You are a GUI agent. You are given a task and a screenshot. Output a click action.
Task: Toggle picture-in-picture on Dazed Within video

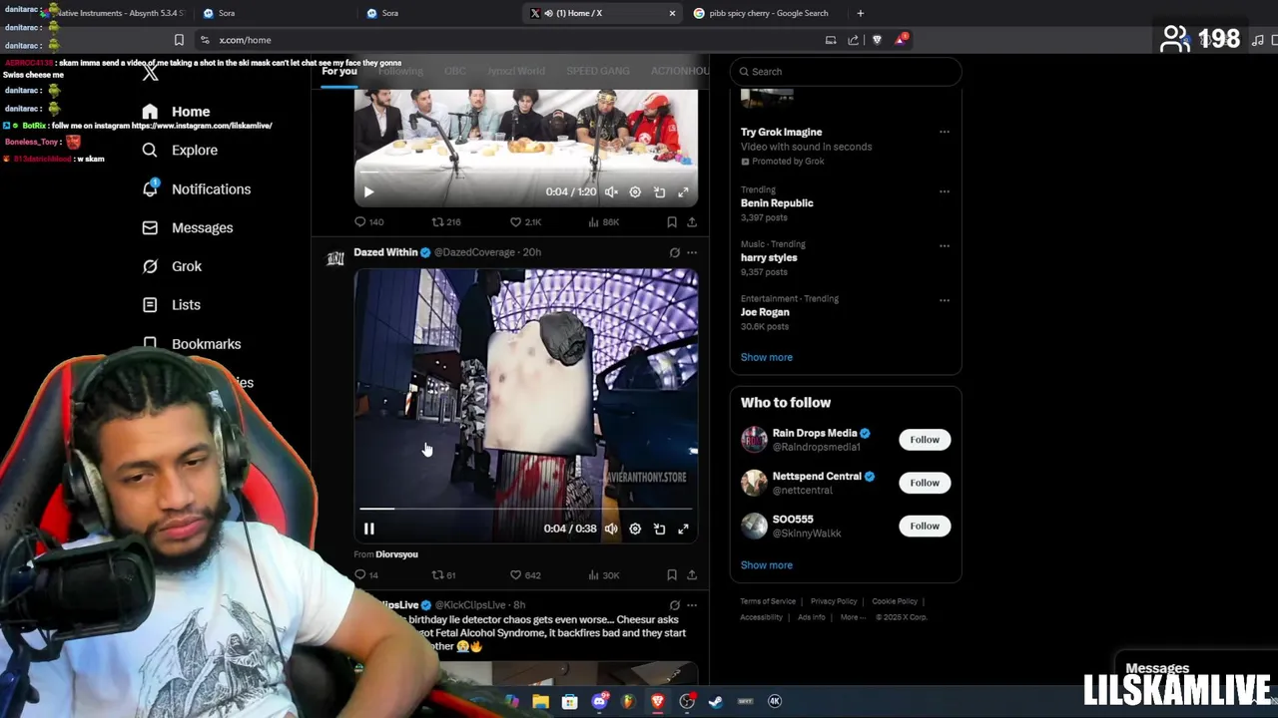pos(659,529)
